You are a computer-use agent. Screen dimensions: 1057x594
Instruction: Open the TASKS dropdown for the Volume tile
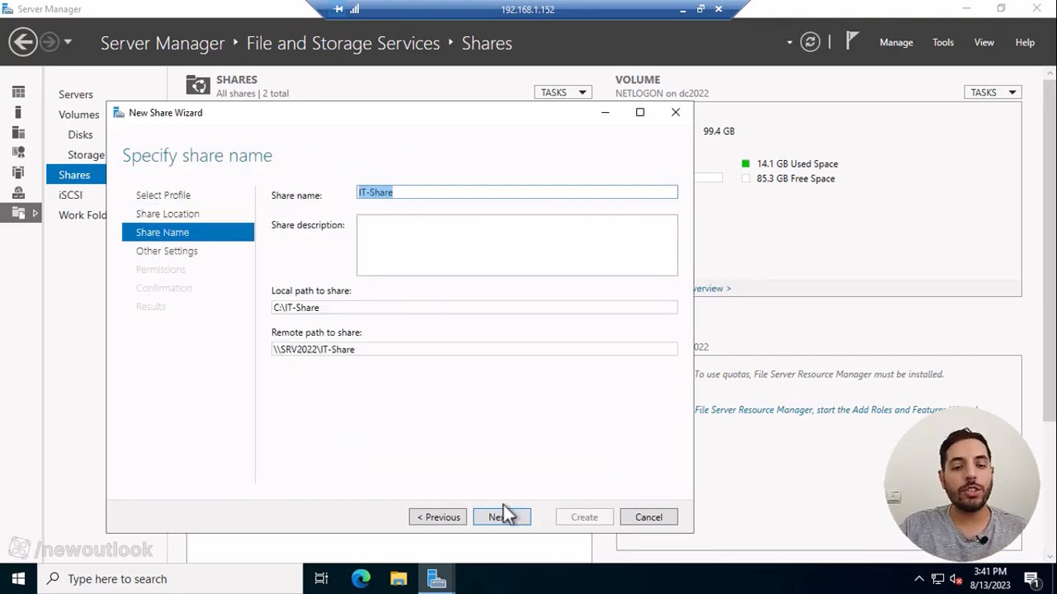pyautogui.click(x=993, y=92)
